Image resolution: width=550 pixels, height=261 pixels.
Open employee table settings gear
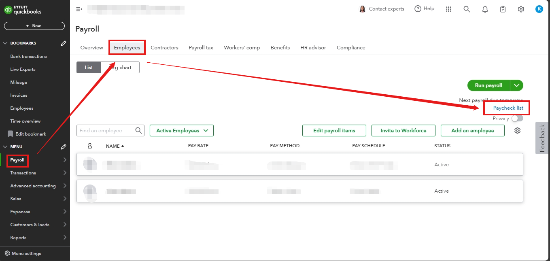[517, 131]
